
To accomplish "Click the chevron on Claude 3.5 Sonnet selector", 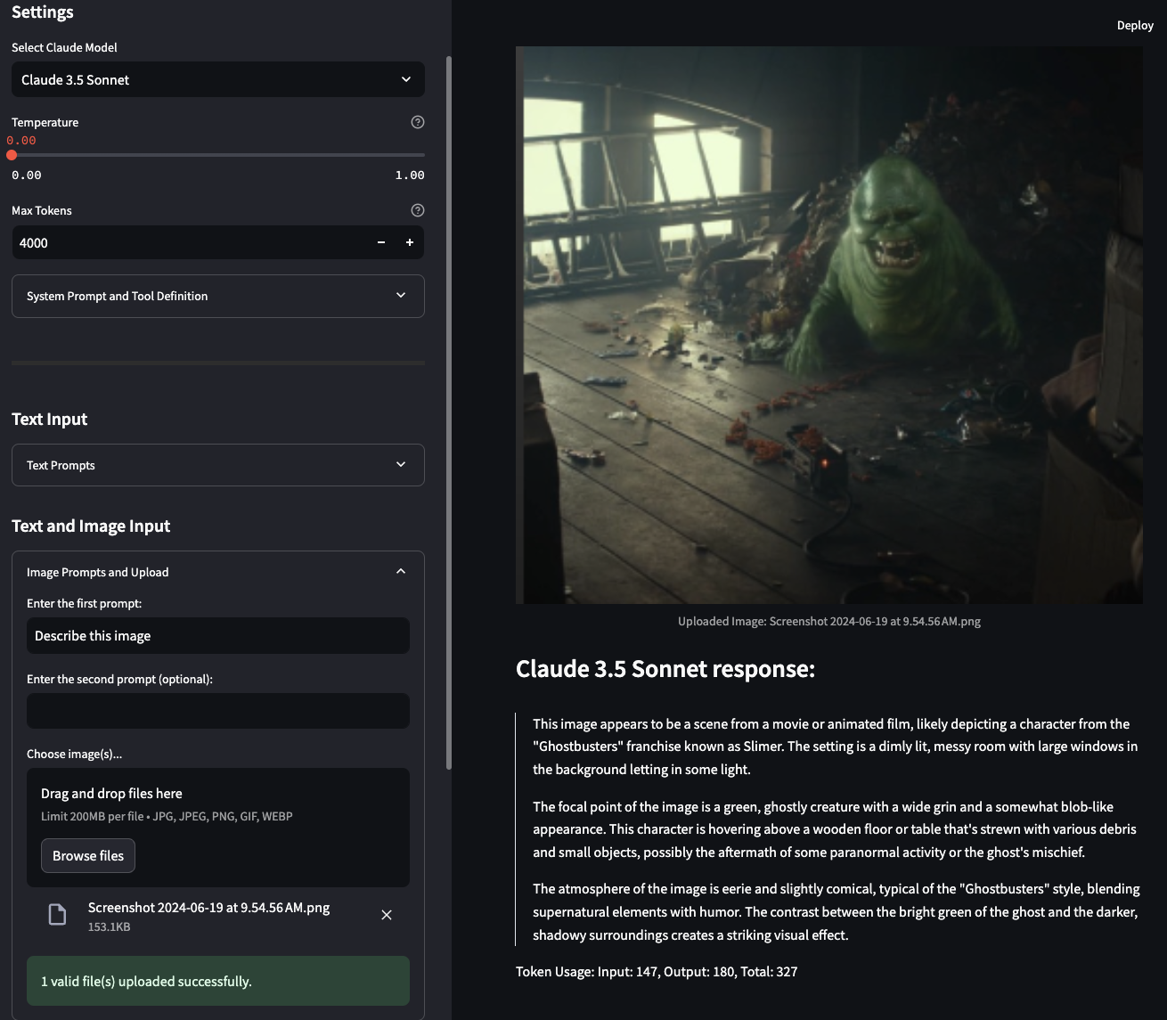I will point(406,79).
